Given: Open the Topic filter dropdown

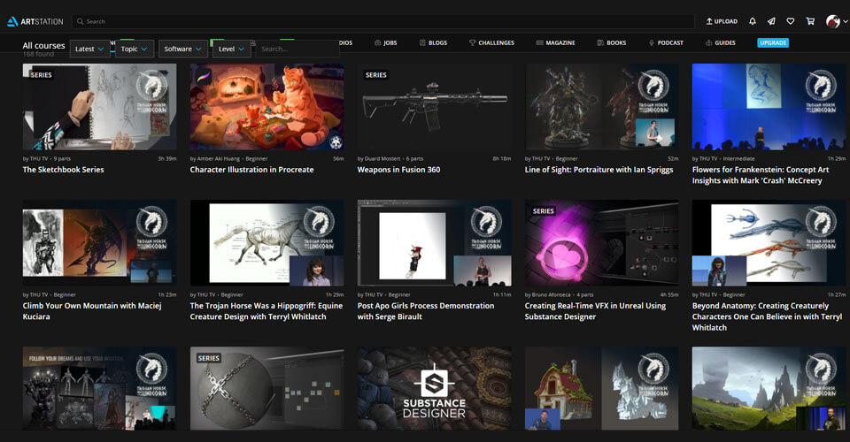Looking at the screenshot, I should pos(135,49).
